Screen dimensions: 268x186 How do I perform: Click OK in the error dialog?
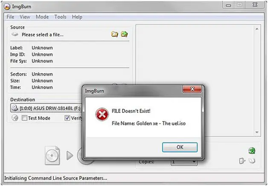point(180,147)
